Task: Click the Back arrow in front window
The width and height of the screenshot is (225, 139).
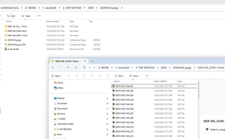Action: point(53,68)
